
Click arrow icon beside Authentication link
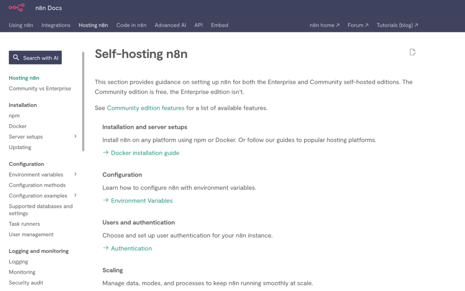click(106, 248)
